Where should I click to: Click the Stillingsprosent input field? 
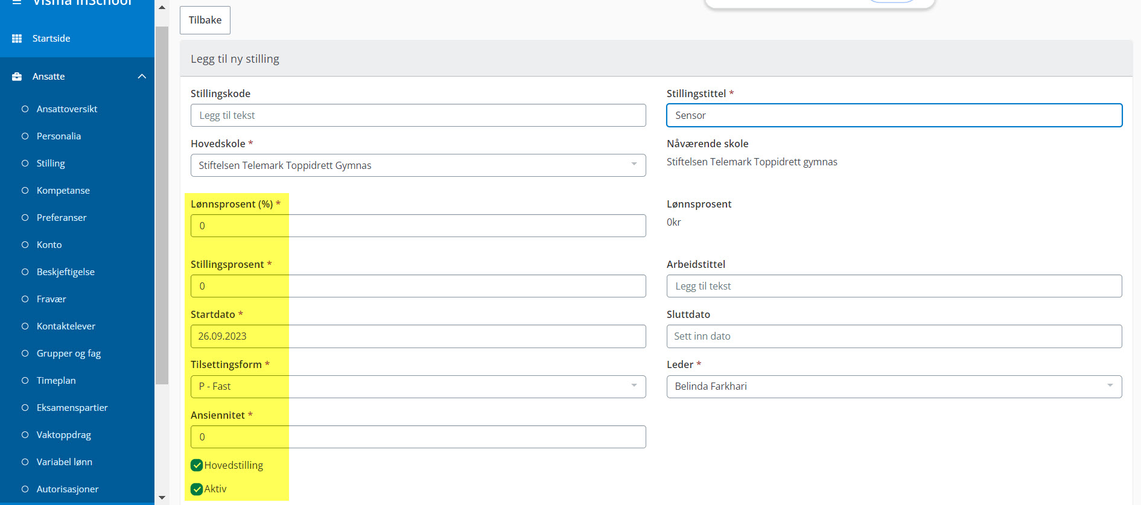pos(418,286)
